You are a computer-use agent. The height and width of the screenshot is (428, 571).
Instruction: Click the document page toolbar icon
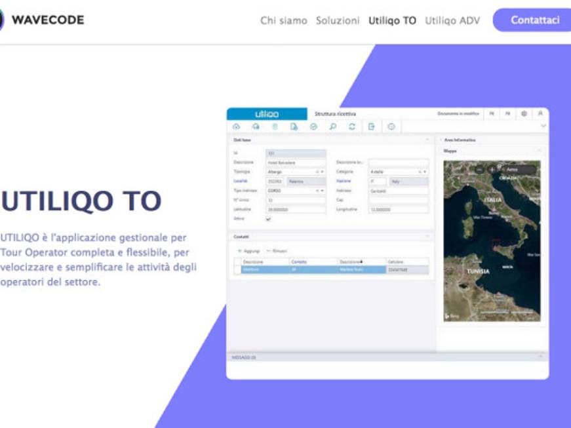pos(294,126)
